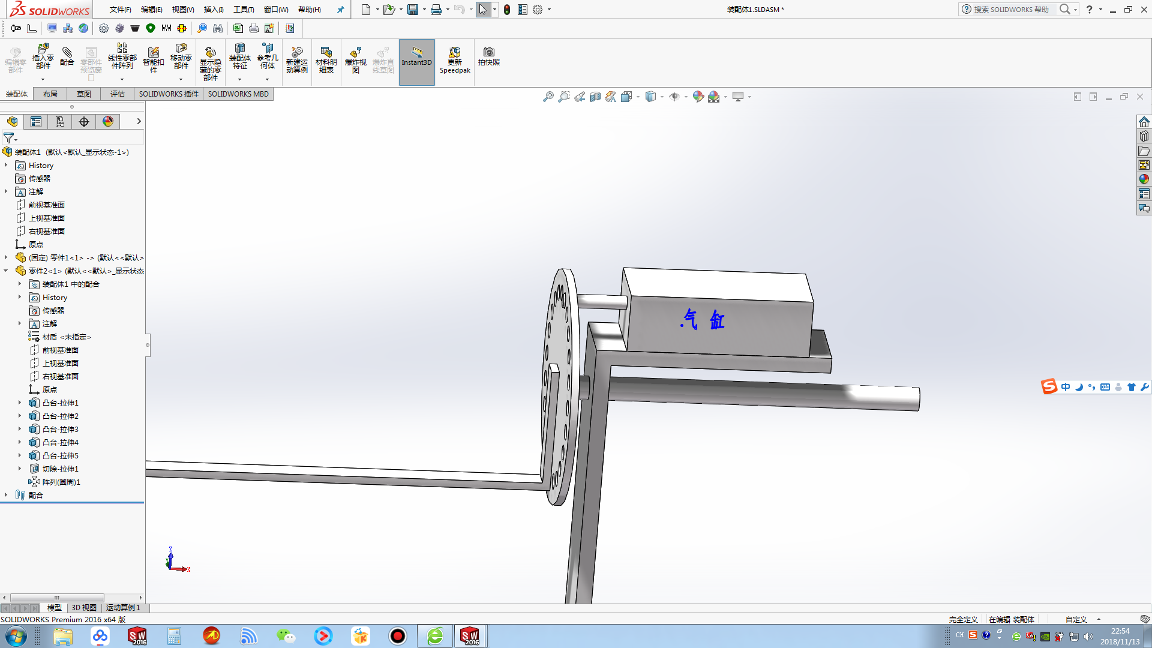1152x648 pixels.
Task: Open the Appearances task pane
Action: pyautogui.click(x=1144, y=179)
